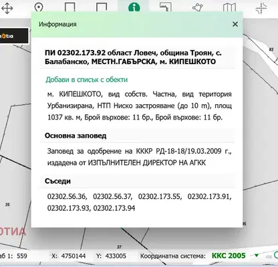Select the first rectangle selection tool
The image size is (278, 267).
point(70,7)
